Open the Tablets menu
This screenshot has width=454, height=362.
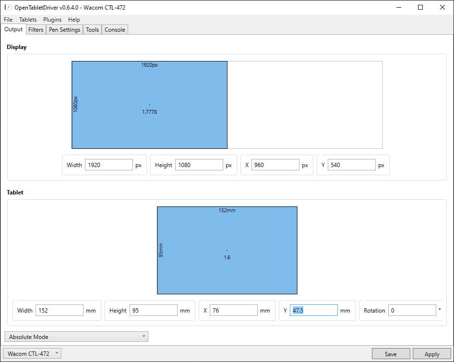click(28, 20)
